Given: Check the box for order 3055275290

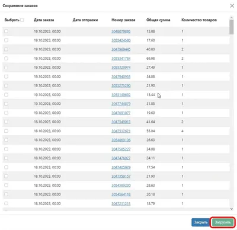Looking at the screenshot, I should (x=7, y=85).
